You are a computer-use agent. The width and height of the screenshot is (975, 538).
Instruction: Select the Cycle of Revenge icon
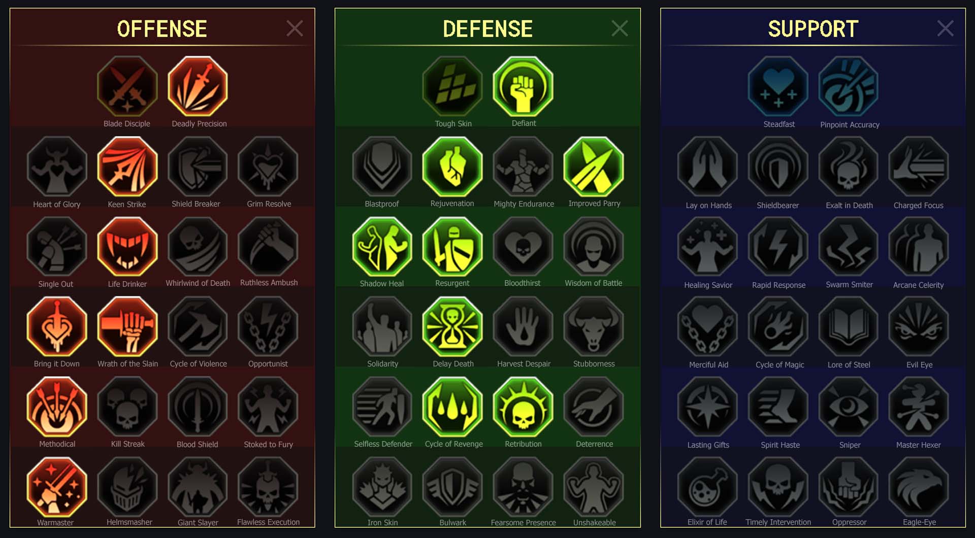[x=452, y=407]
